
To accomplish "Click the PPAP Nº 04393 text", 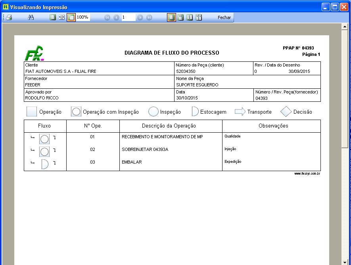I will coord(298,48).
